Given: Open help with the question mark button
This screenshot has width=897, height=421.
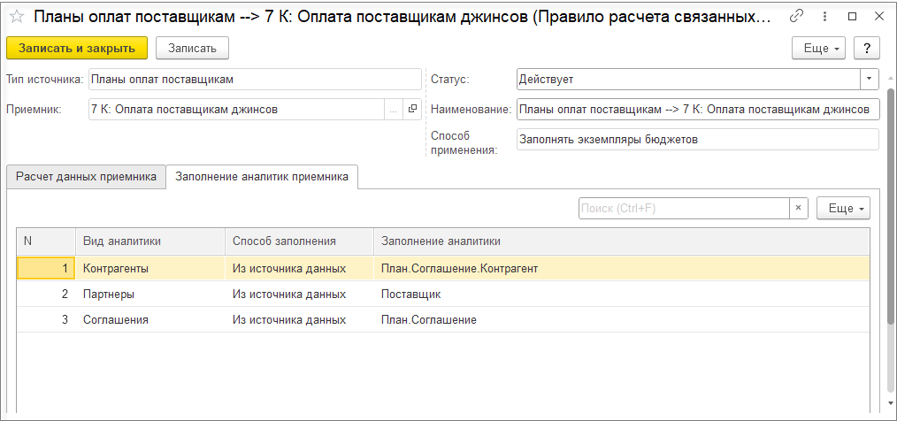Looking at the screenshot, I should 868,48.
